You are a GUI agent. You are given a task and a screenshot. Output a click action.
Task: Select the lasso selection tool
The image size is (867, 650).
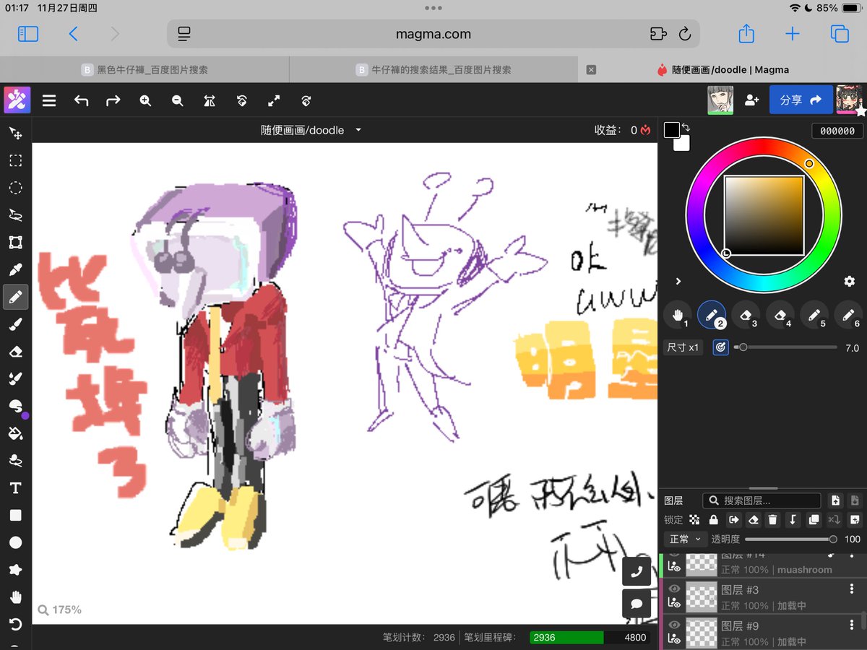pyautogui.click(x=15, y=215)
